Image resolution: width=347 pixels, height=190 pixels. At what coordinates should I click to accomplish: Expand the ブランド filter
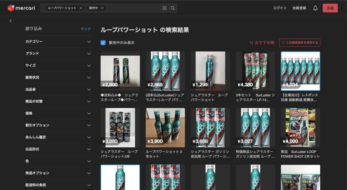58,54
